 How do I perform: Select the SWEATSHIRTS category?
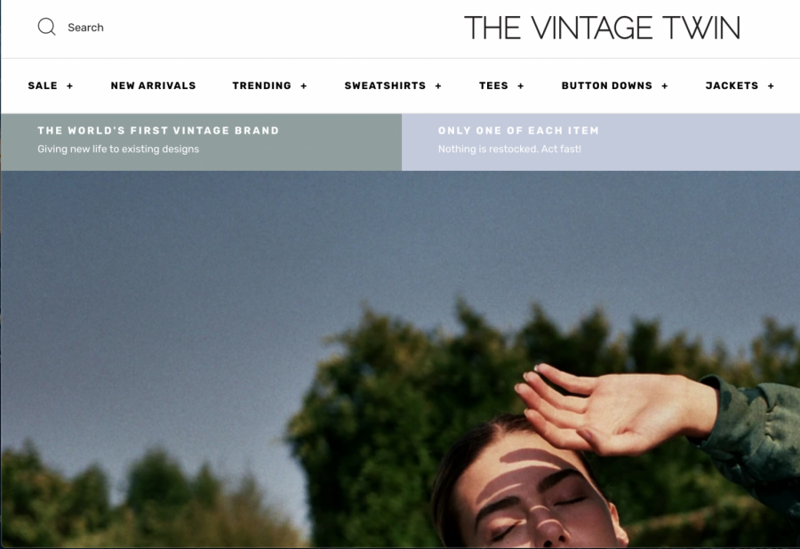point(385,85)
